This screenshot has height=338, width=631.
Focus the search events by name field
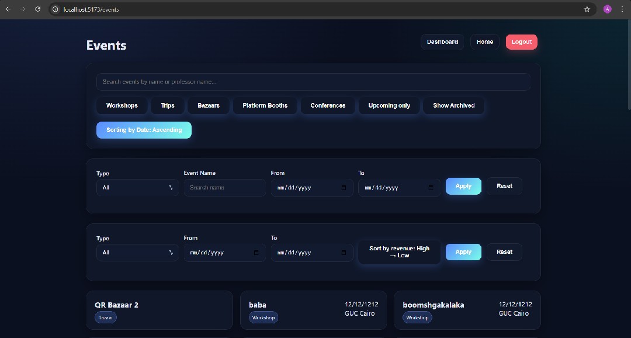(313, 82)
